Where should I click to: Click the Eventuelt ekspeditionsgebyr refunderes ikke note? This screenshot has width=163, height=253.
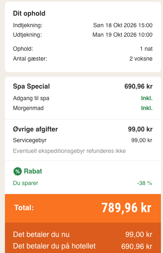69,151
